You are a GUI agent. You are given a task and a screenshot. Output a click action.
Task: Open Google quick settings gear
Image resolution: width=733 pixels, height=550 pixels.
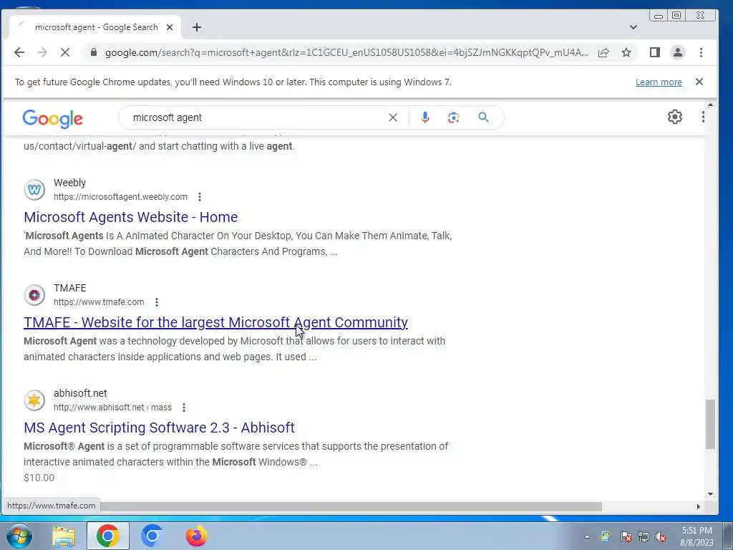coord(674,117)
